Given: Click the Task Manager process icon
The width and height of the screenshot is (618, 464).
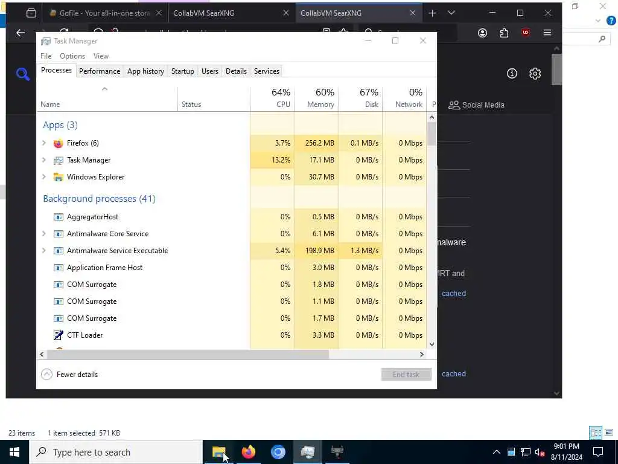Looking at the screenshot, I should click(59, 160).
